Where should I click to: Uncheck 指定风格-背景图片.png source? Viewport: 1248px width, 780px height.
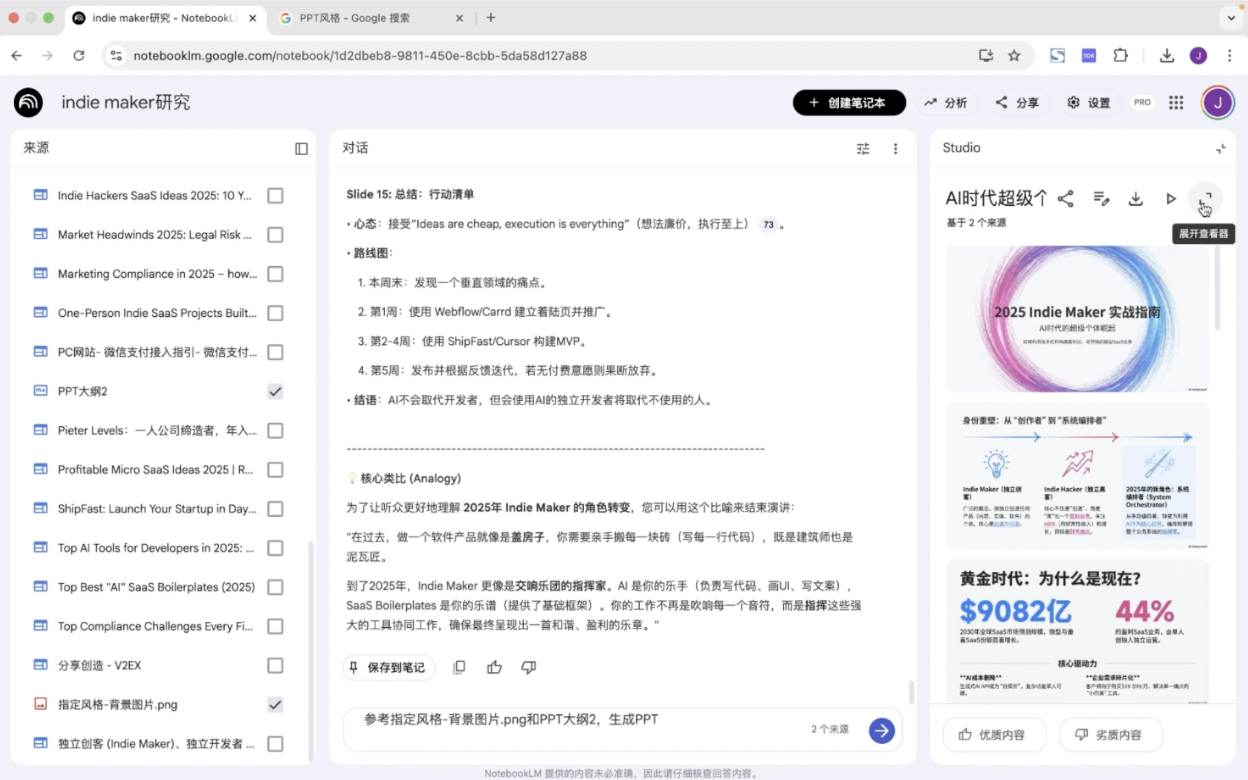click(275, 705)
